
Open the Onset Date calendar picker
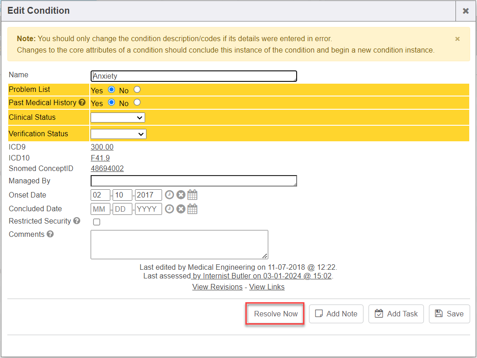pyautogui.click(x=193, y=195)
